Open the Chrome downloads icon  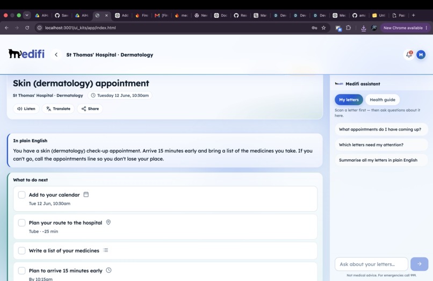(x=363, y=28)
